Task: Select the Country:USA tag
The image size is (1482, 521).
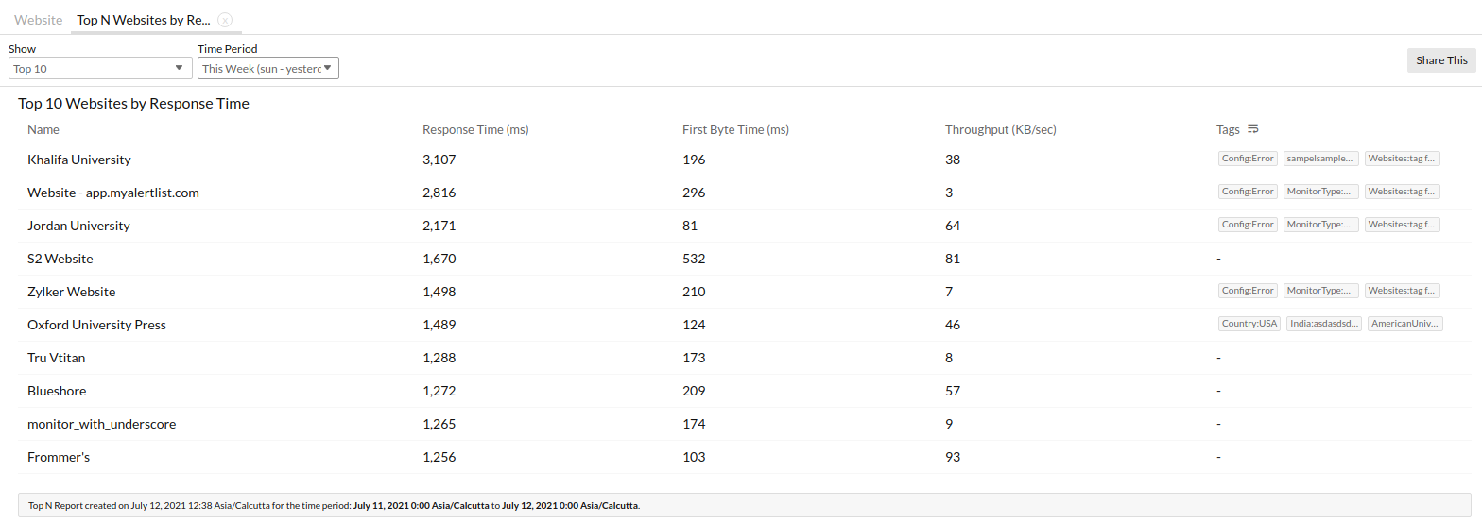Action: coord(1249,324)
